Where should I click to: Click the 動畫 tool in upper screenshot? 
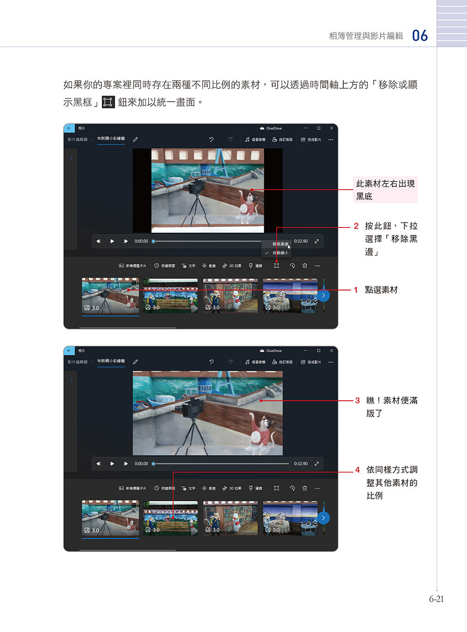coord(209,266)
